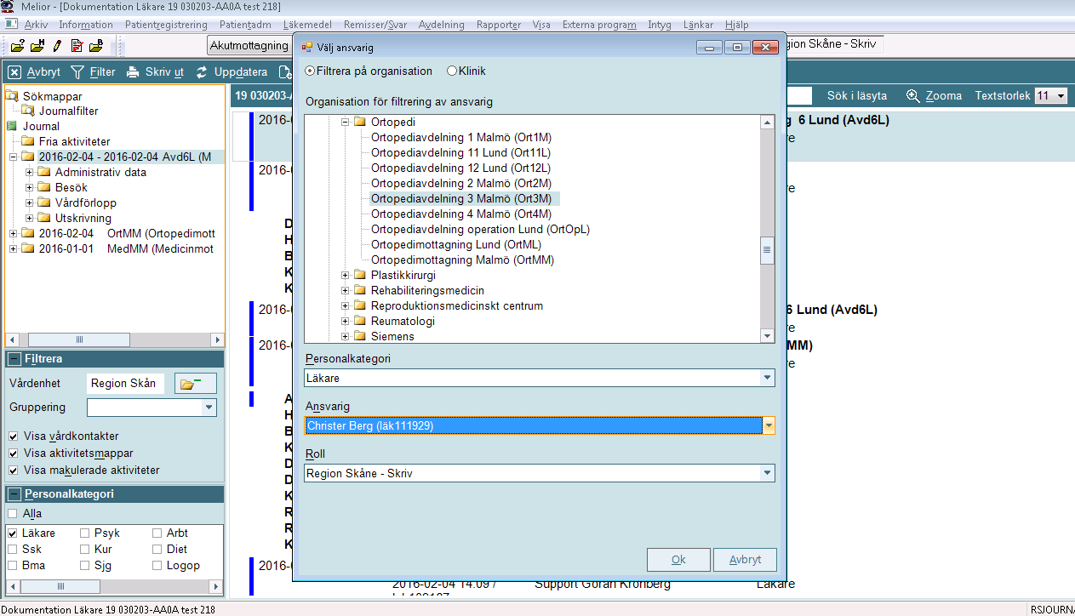Open the folder icon marked B
Screen dimensions: 1075x616
click(95, 45)
